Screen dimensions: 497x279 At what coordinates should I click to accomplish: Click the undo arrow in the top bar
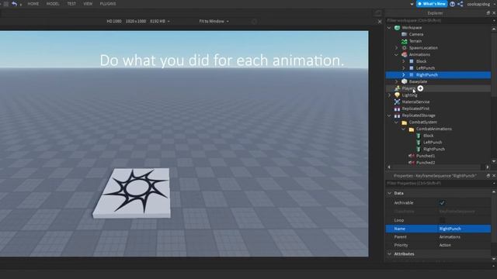click(x=14, y=4)
